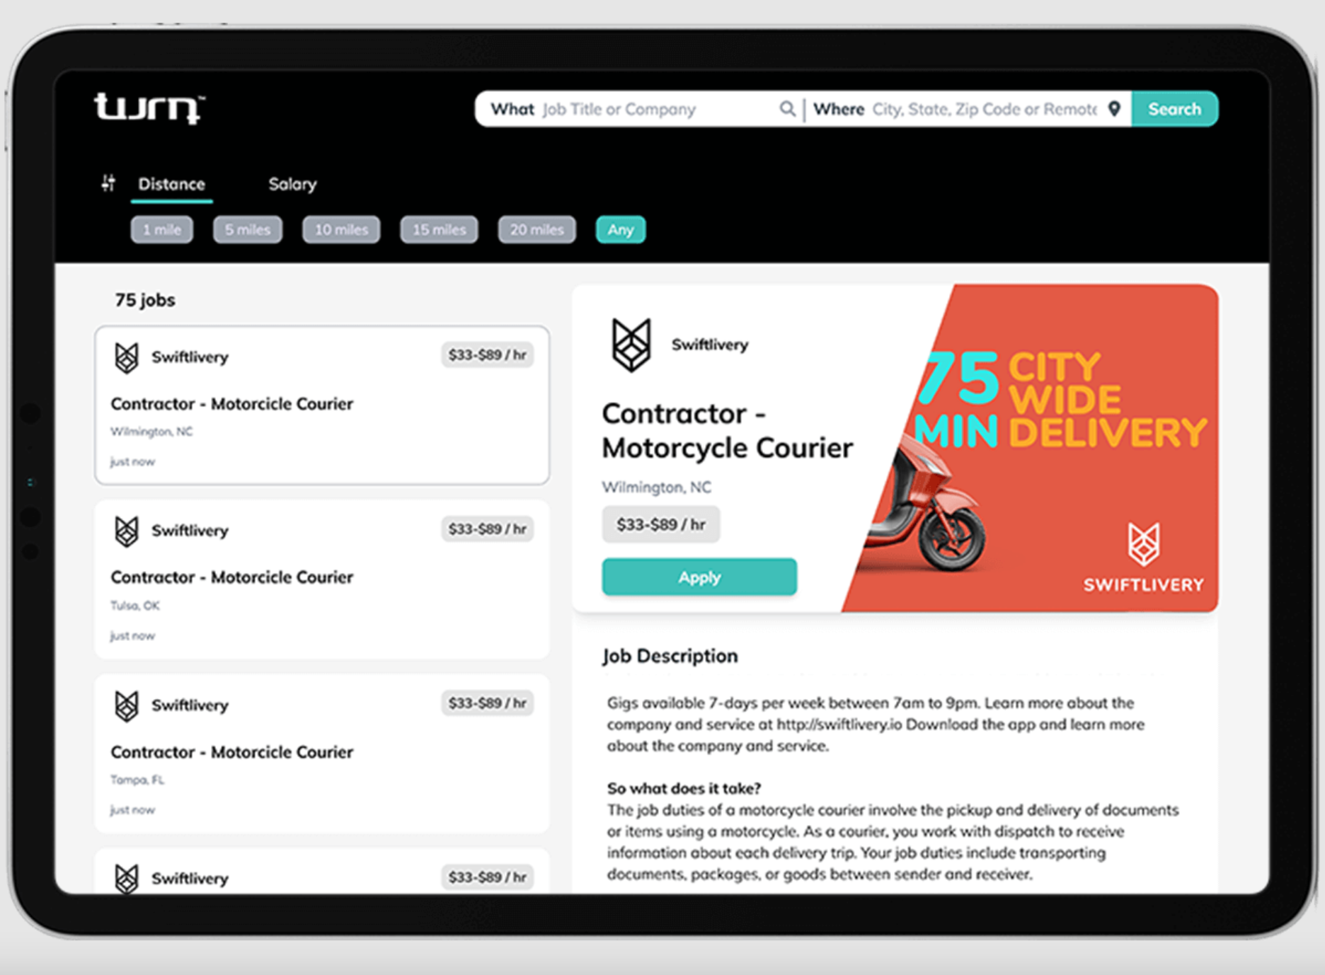Image resolution: width=1325 pixels, height=975 pixels.
Task: Click Swiftlivery logo in Wilmington job card
Action: coord(127,357)
